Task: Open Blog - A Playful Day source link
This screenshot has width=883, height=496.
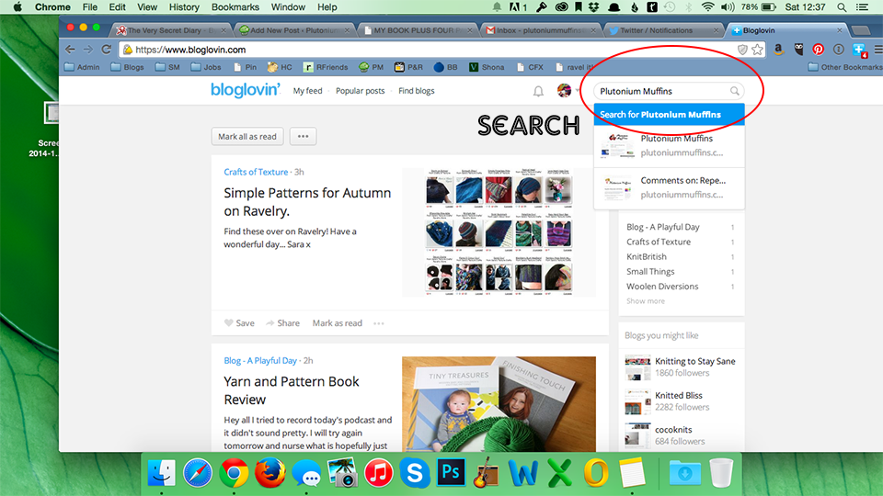Action: pos(260,360)
